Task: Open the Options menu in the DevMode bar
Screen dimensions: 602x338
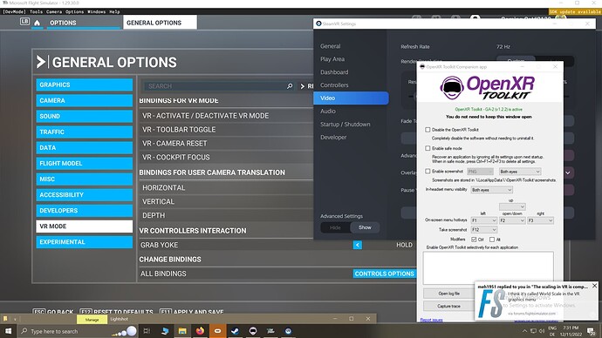Action: 74,12
